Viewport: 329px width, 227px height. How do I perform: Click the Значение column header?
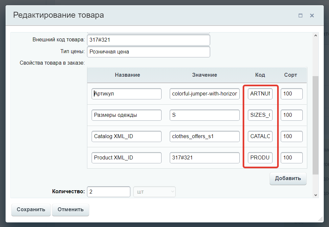(x=205, y=75)
